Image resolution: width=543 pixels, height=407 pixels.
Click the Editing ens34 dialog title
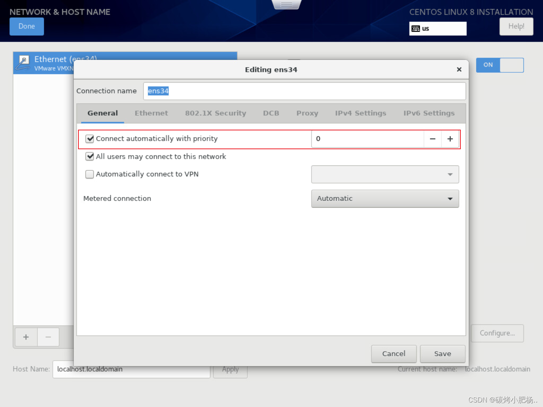pyautogui.click(x=271, y=70)
